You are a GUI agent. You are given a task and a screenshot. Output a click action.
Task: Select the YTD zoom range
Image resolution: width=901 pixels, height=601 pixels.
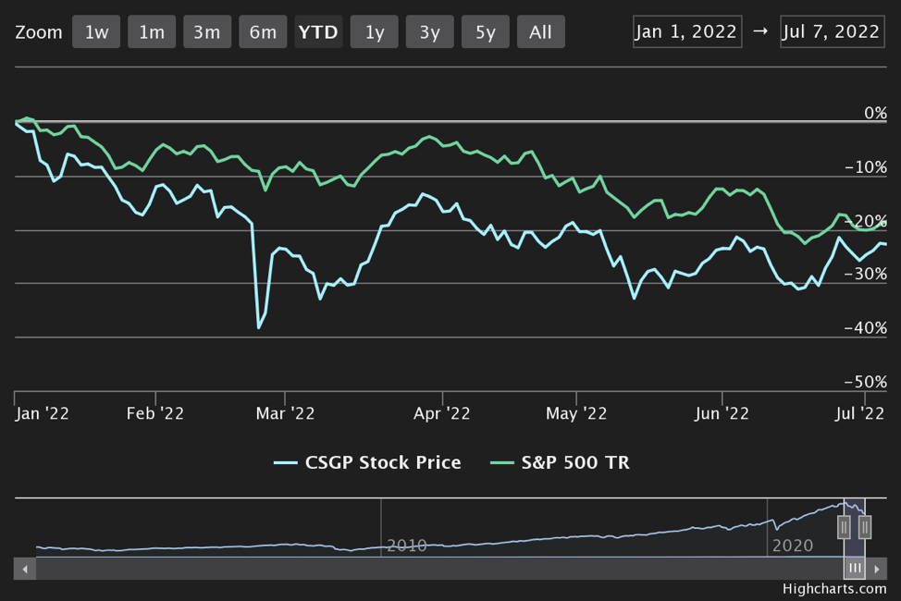coord(318,32)
